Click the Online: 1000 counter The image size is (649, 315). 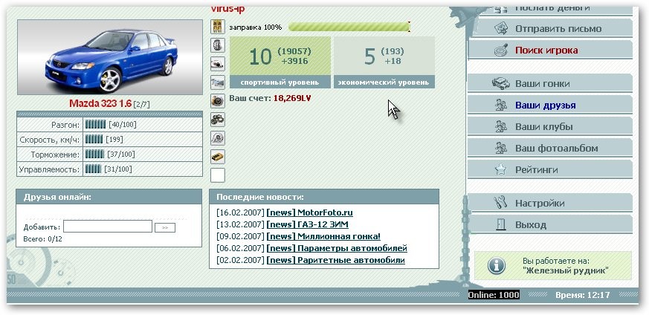pyautogui.click(x=494, y=295)
